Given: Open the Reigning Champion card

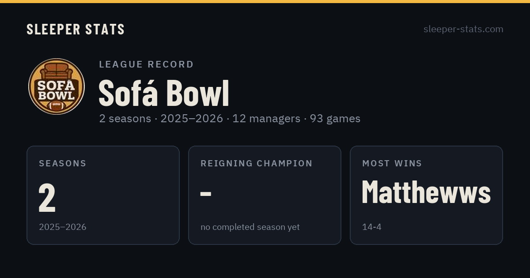Looking at the screenshot, I should (265, 195).
